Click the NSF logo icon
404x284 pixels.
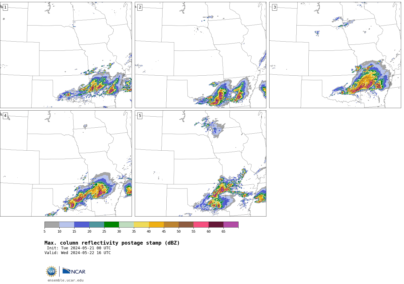click(51, 271)
